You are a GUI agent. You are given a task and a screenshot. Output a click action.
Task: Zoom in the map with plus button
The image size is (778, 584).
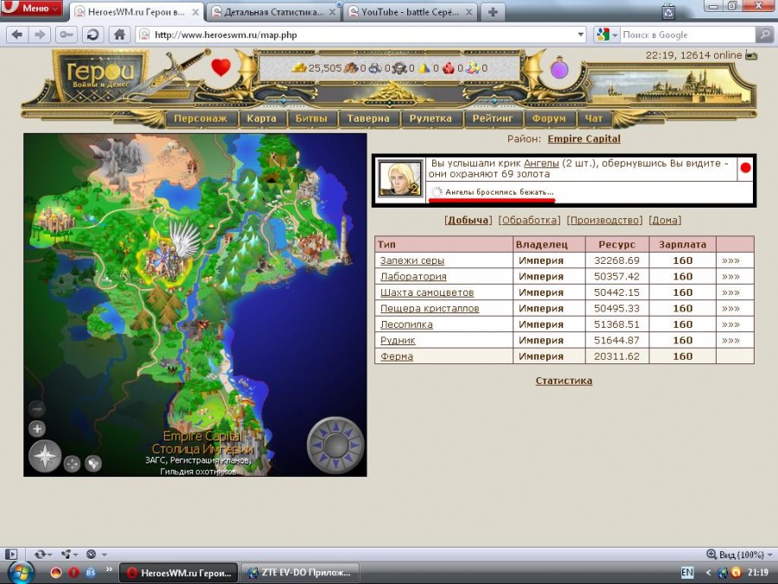coord(36,428)
